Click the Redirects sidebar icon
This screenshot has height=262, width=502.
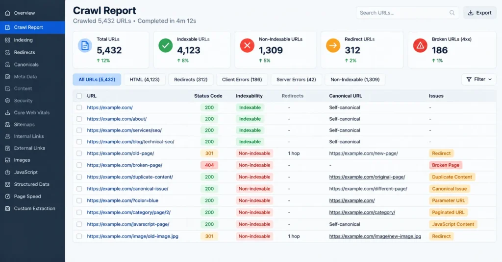tap(7, 52)
